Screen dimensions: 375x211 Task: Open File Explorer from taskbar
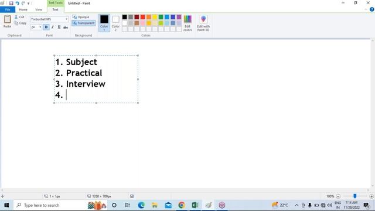pos(155,205)
